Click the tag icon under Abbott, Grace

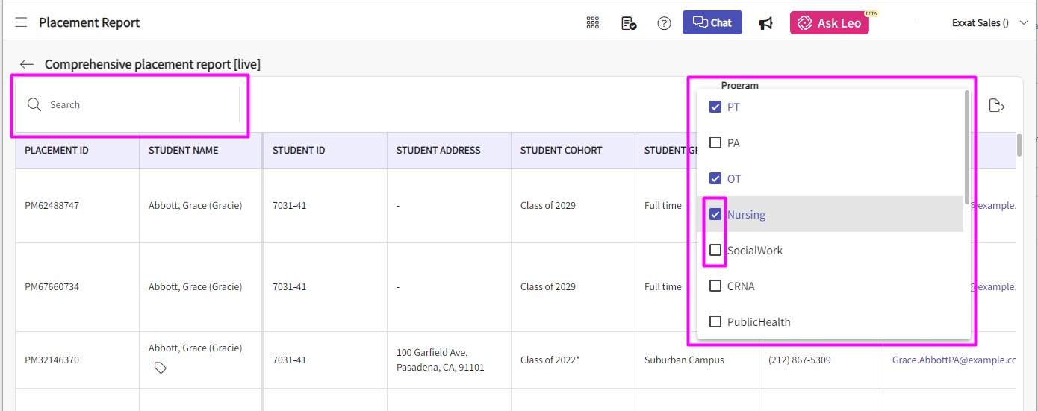tap(160, 368)
